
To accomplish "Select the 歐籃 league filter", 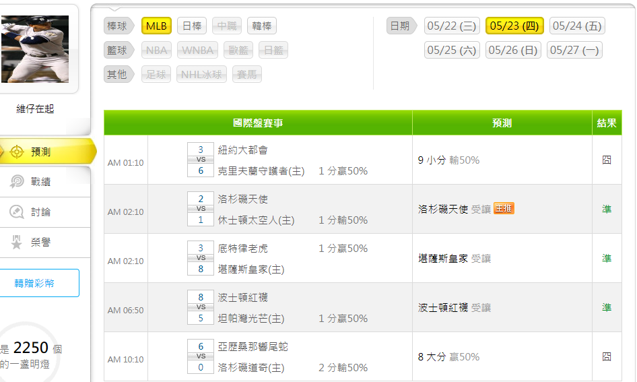I will coord(238,50).
